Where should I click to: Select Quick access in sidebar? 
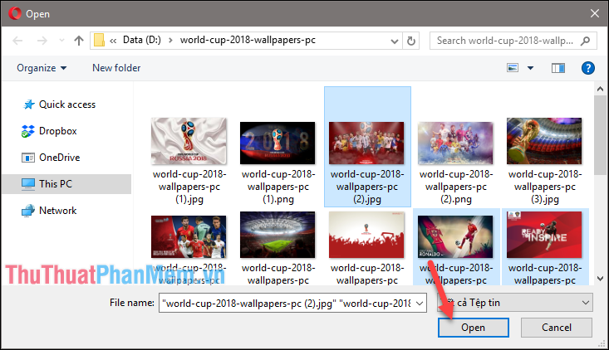(x=67, y=105)
